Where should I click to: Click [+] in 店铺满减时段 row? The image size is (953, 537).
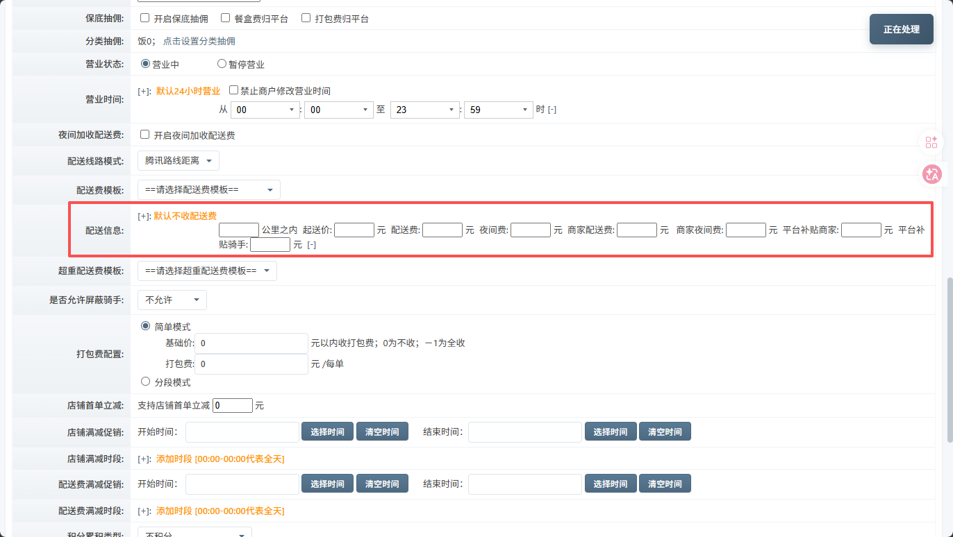click(144, 459)
